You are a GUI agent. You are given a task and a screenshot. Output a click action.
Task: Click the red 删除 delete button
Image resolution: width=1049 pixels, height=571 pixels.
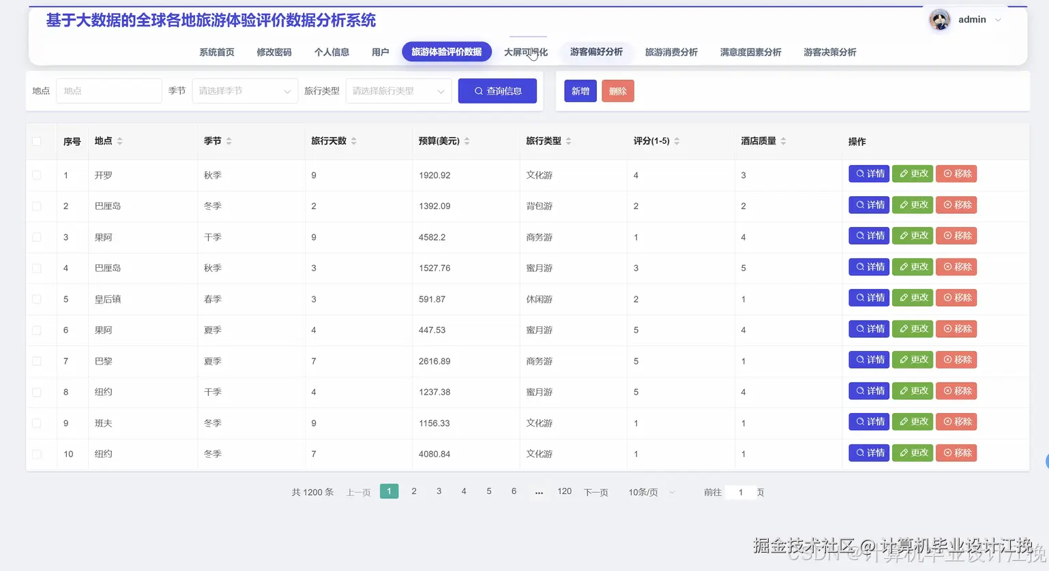pyautogui.click(x=617, y=91)
